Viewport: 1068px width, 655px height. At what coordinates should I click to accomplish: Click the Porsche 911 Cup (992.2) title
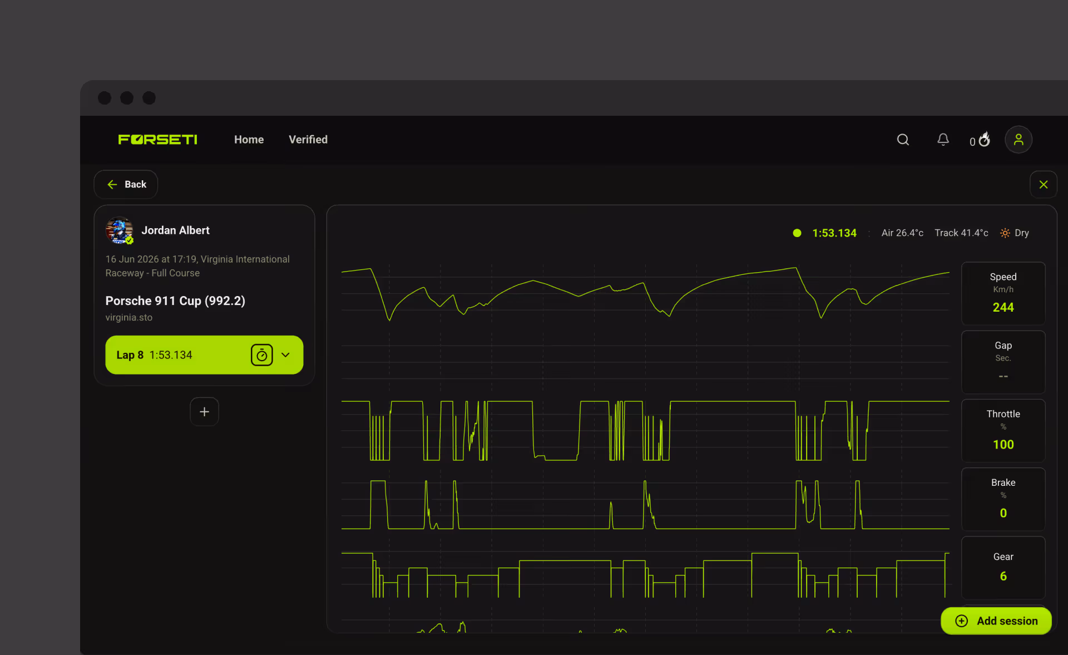click(x=175, y=301)
